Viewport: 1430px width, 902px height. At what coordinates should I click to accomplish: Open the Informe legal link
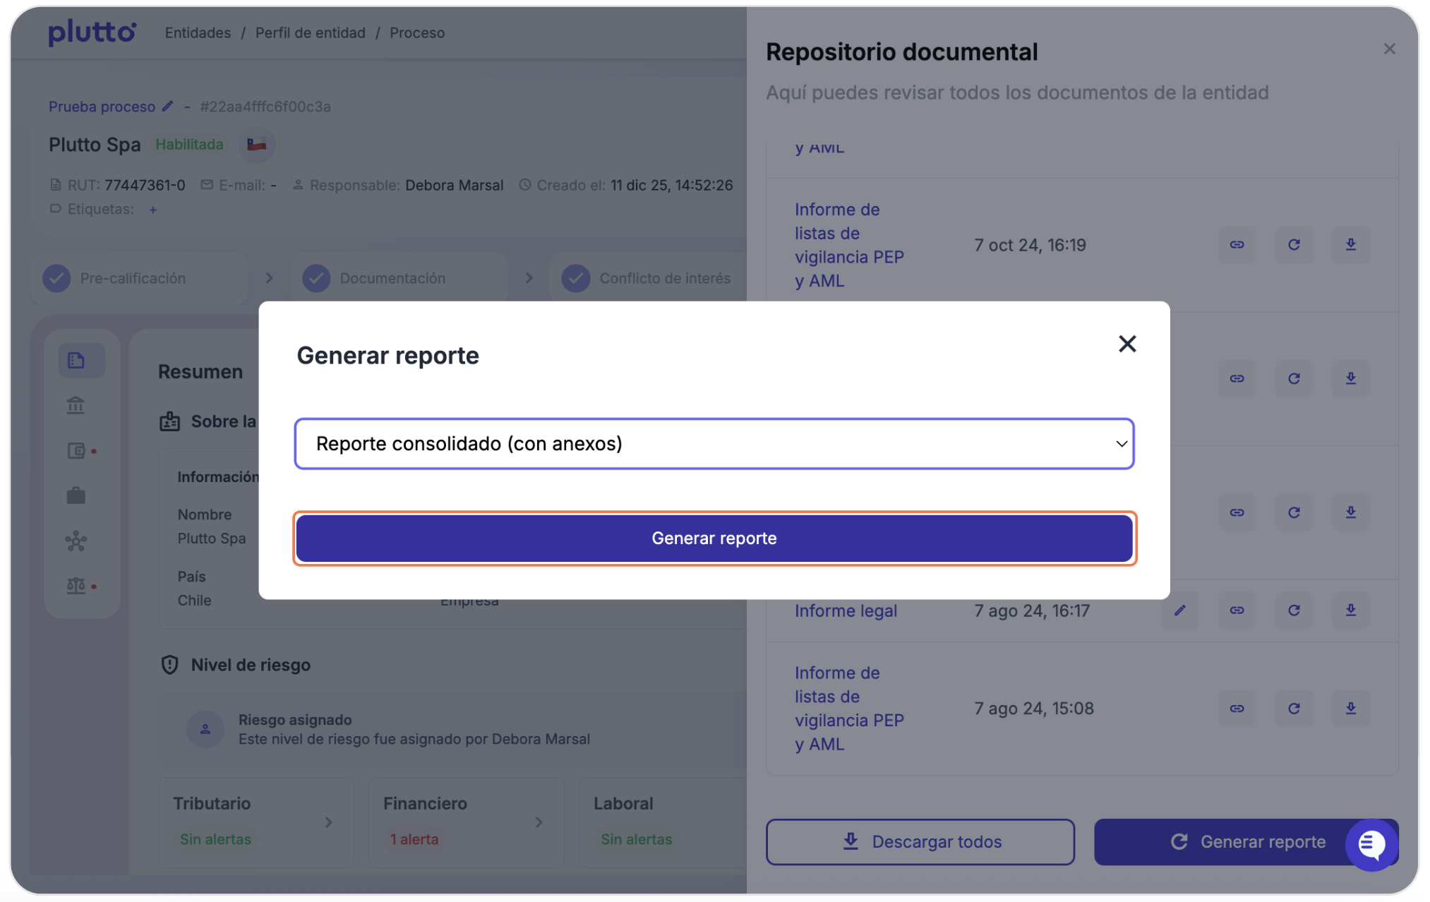846,611
